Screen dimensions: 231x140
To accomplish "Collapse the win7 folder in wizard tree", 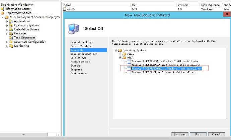I will tap(120, 58).
